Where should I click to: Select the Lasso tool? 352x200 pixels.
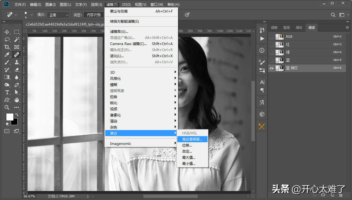point(7,39)
